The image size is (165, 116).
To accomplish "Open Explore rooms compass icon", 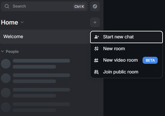I will click(x=95, y=6).
